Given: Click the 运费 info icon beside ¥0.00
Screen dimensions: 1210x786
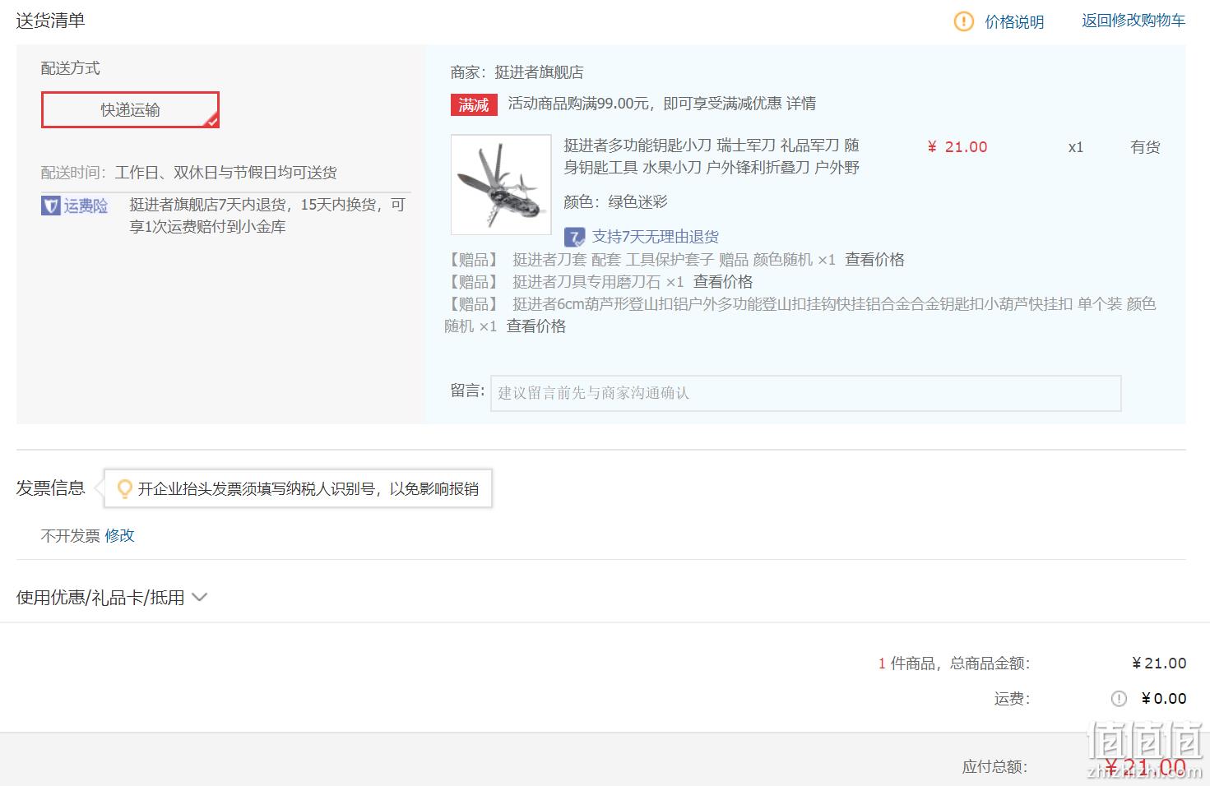Looking at the screenshot, I should click(x=1119, y=699).
